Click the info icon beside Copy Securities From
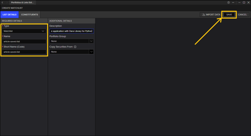251x136 pixels. pos(75,47)
